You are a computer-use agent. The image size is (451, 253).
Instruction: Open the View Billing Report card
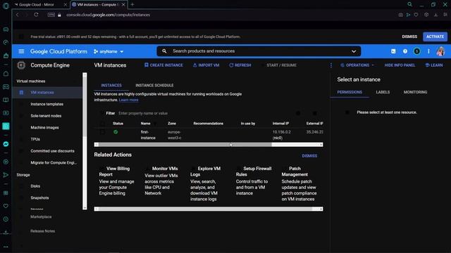[117, 181]
